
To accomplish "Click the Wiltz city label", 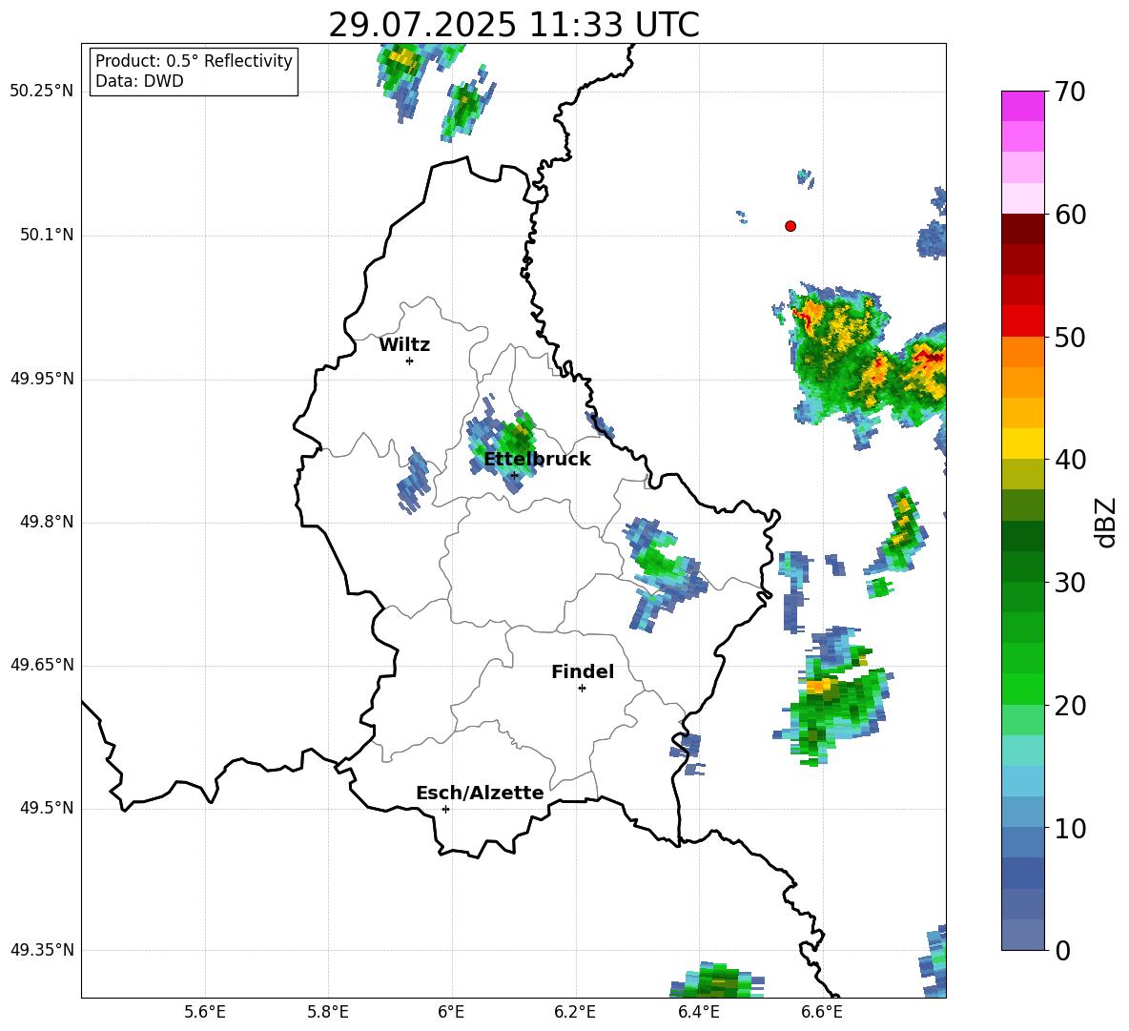I will click(x=404, y=345).
